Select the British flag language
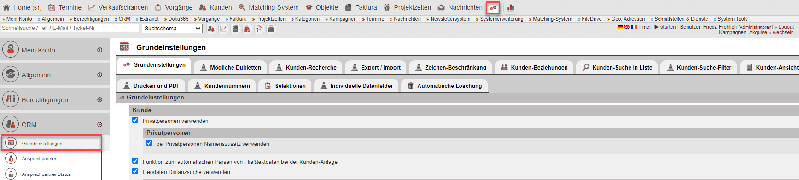799x180 pixels. pos(627,27)
